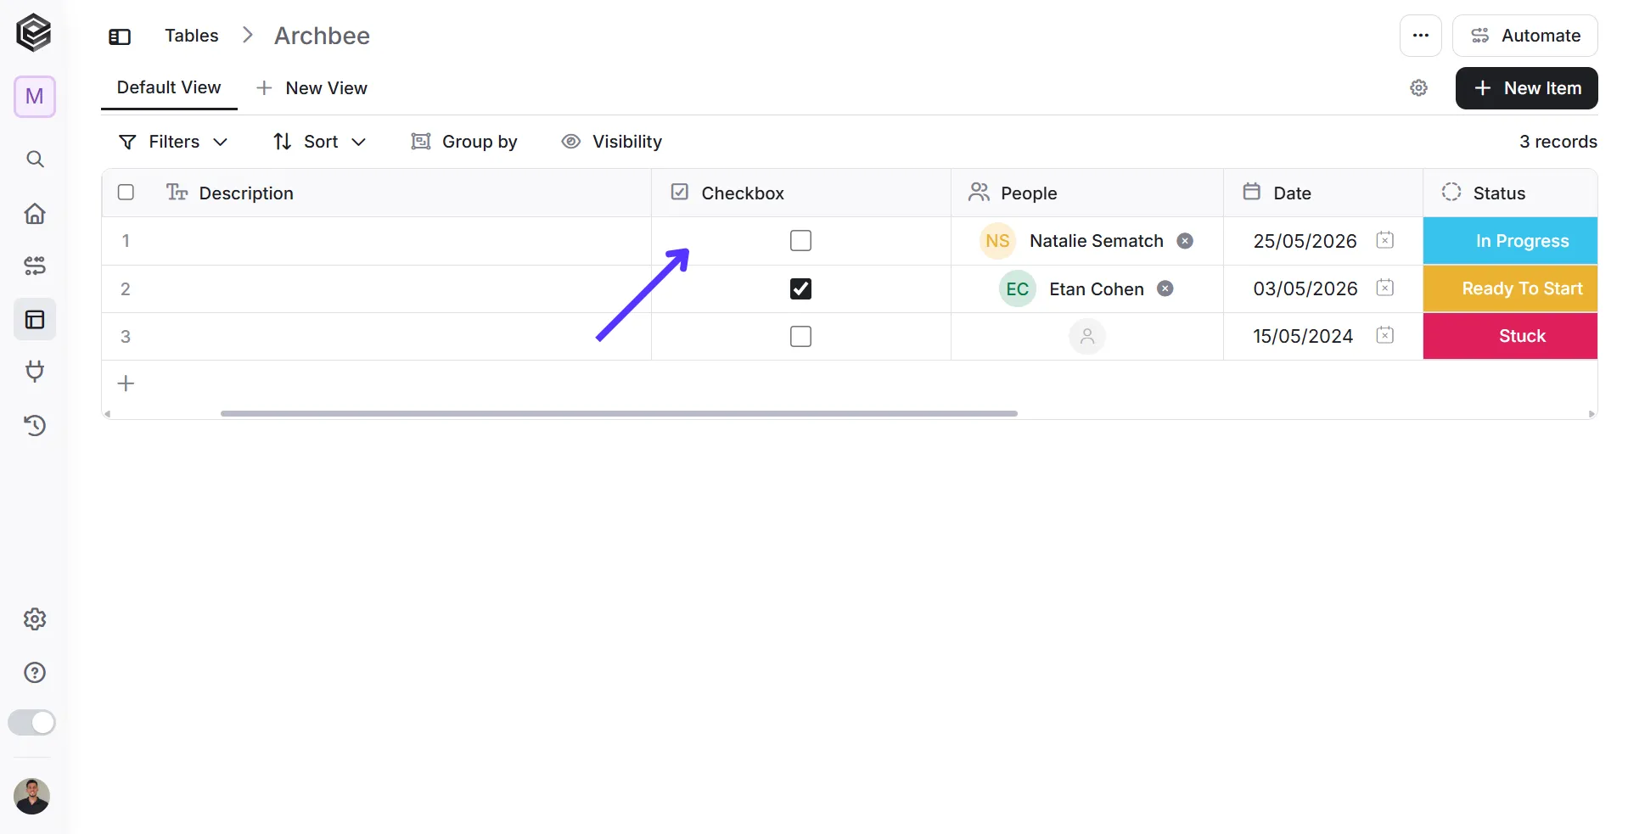
Task: Flip the sidebar theme toggle switch
Action: click(x=32, y=723)
